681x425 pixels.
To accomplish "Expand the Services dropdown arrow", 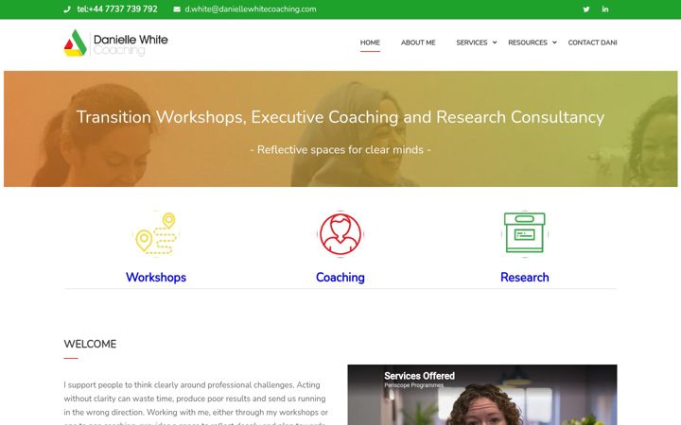I will (x=495, y=42).
